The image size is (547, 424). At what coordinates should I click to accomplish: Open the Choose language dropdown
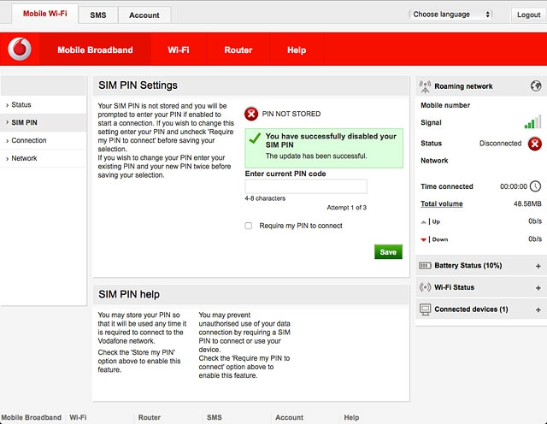451,15
